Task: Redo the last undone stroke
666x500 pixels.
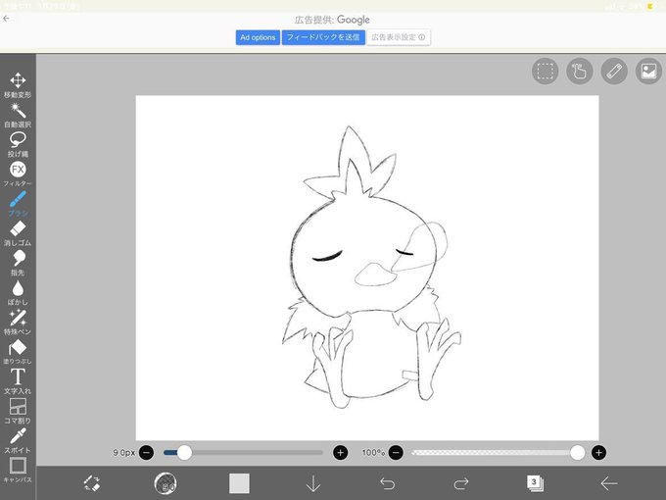Action: click(x=461, y=483)
